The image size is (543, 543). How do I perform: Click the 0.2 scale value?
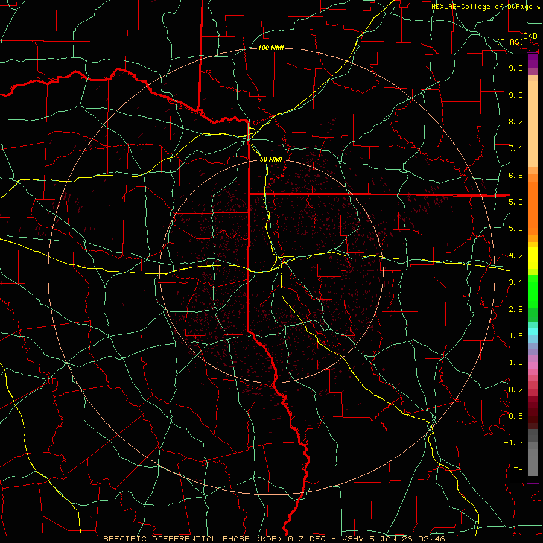[516, 390]
